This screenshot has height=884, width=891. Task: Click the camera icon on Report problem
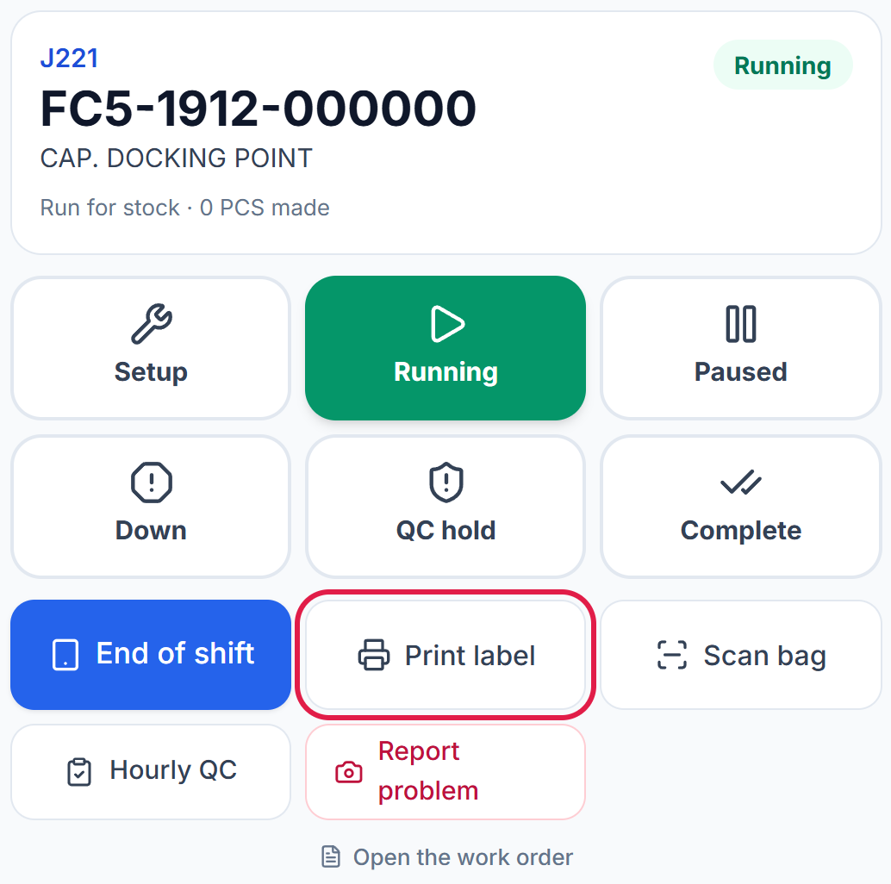click(x=349, y=772)
